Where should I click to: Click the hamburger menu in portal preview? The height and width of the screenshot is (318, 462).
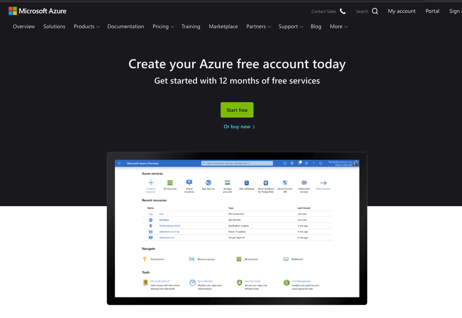pos(119,163)
